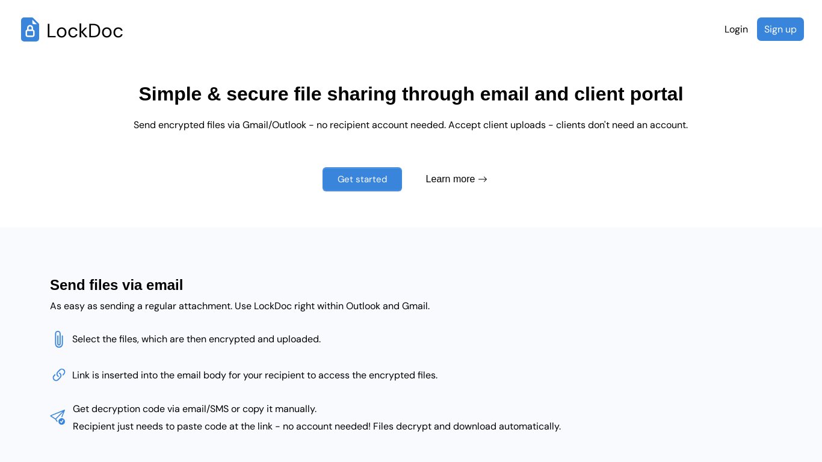Click the "Link is inserted" step text

[x=255, y=375]
